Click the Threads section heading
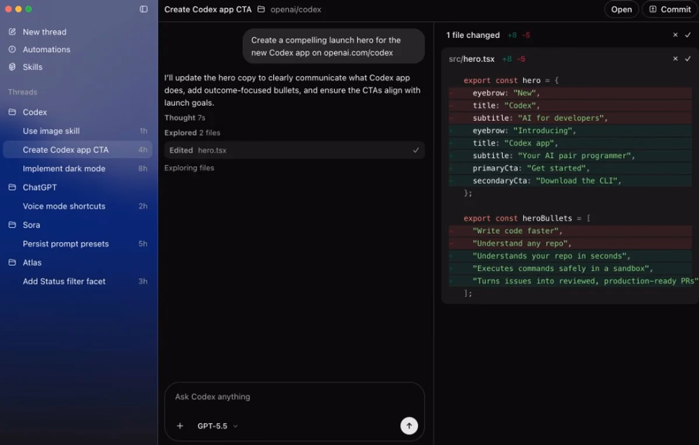 [x=23, y=92]
